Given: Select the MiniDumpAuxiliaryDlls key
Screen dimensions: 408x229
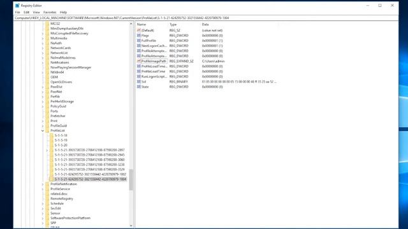Looking at the screenshot, I should click(x=67, y=29).
